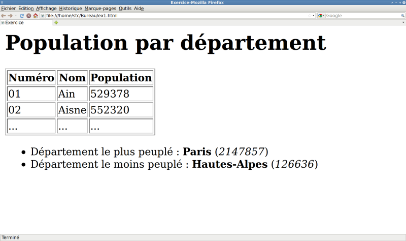Minimize the Firefox window
This screenshot has width=406, height=241.
pyautogui.click(x=396, y=3)
